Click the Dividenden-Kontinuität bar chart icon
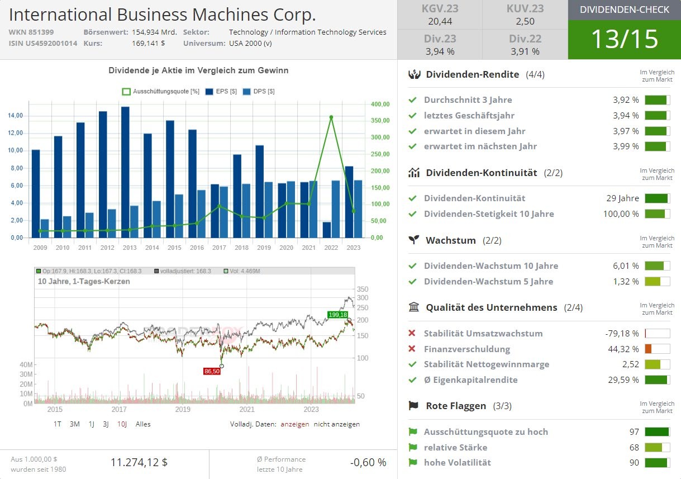This screenshot has width=681, height=479. coord(414,173)
